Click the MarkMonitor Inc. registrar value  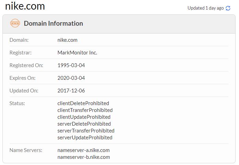[x=77, y=53]
